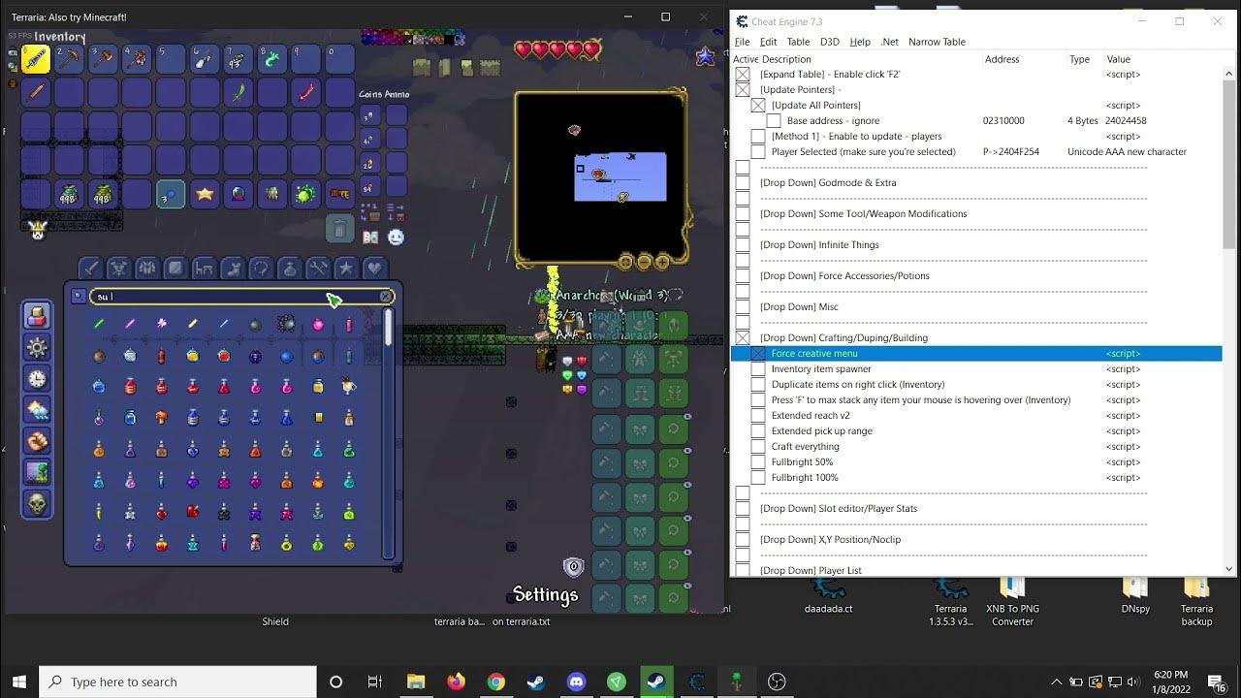Enable Fullbright 50% checkbox
This screenshot has height=698, width=1241.
coord(758,462)
